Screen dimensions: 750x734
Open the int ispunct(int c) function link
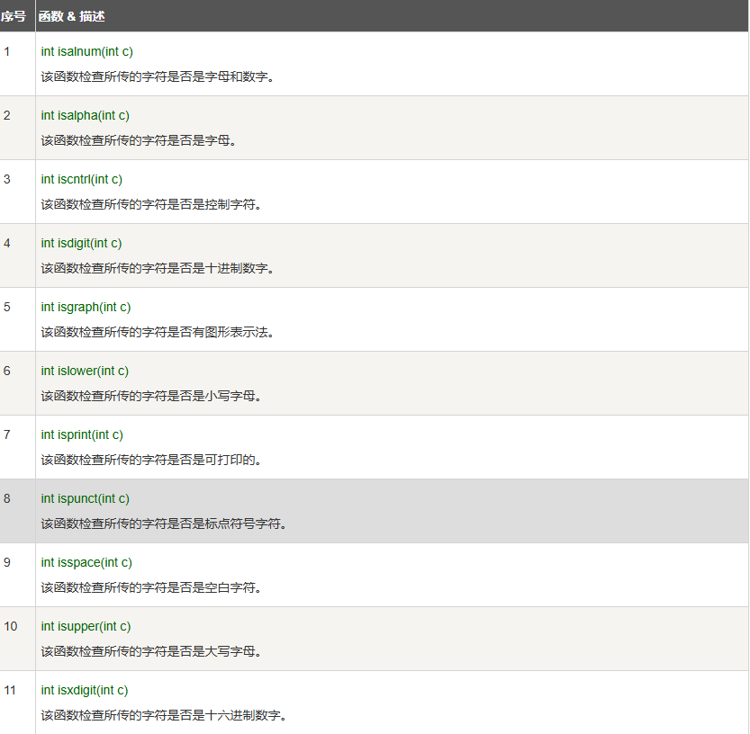coord(86,499)
